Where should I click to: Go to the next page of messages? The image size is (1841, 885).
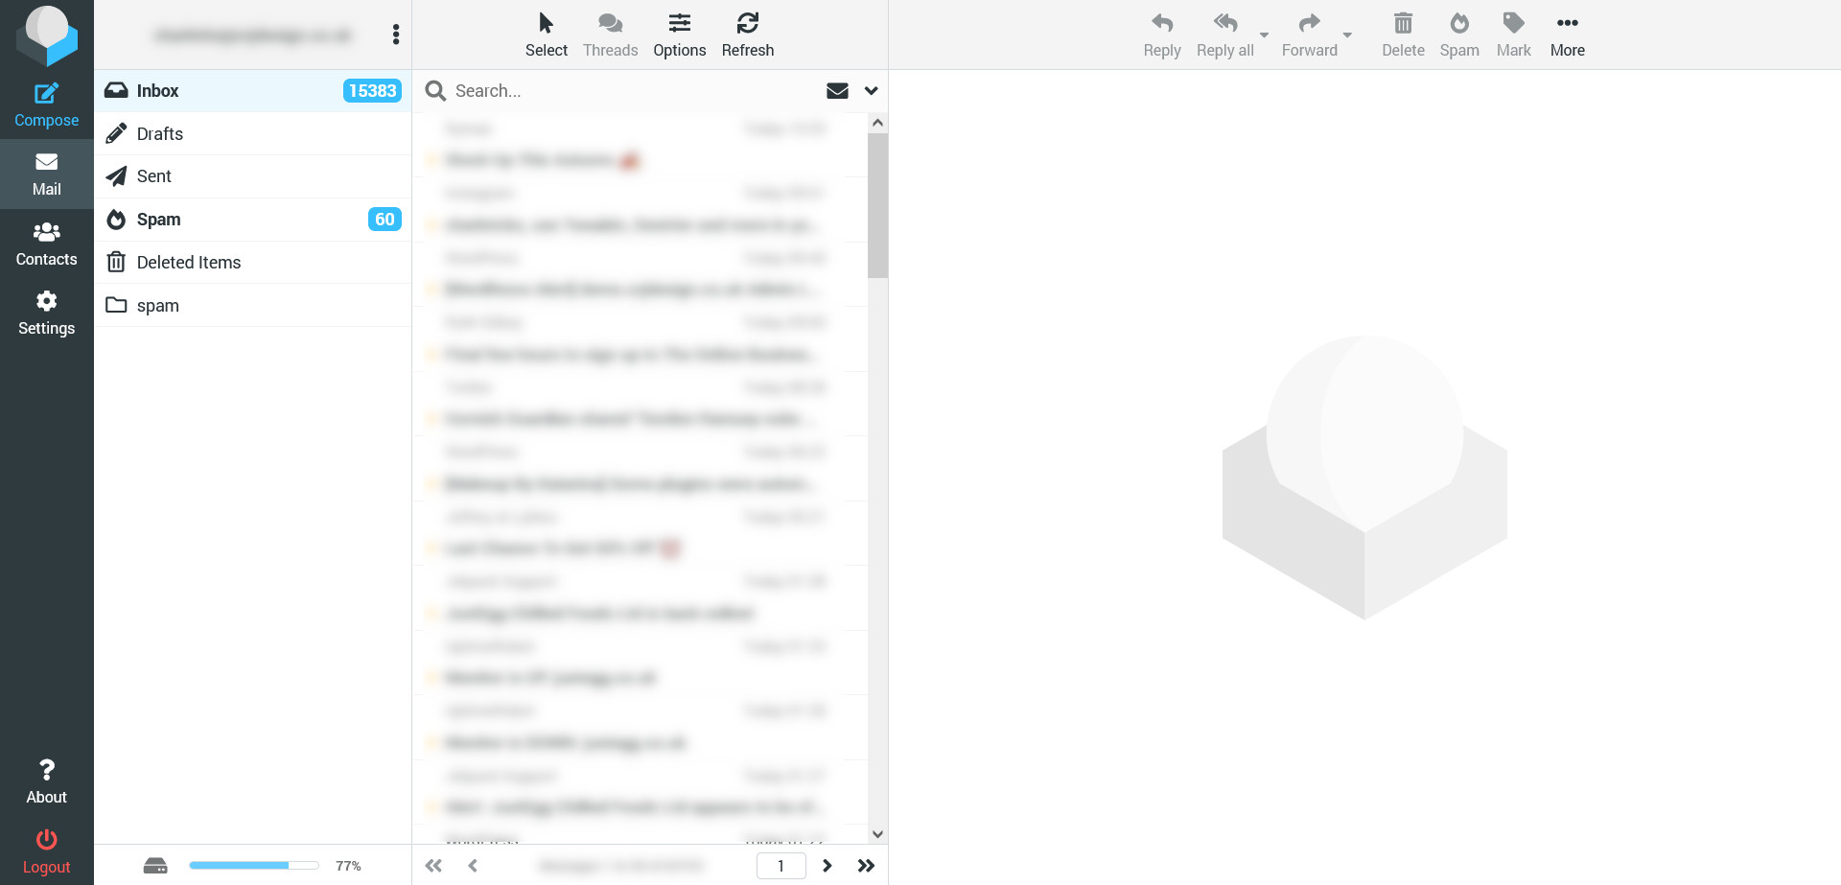coord(827,866)
